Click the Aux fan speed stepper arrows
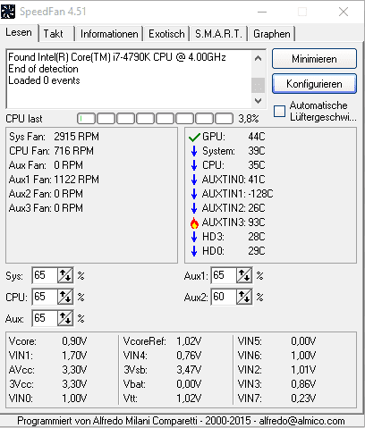The height and width of the screenshot is (428, 365). 65,318
